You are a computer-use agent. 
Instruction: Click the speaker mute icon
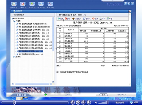click(x=96, y=102)
